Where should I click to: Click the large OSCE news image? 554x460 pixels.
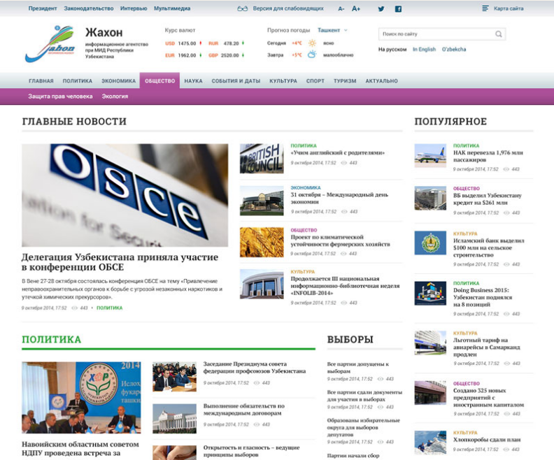125,195
